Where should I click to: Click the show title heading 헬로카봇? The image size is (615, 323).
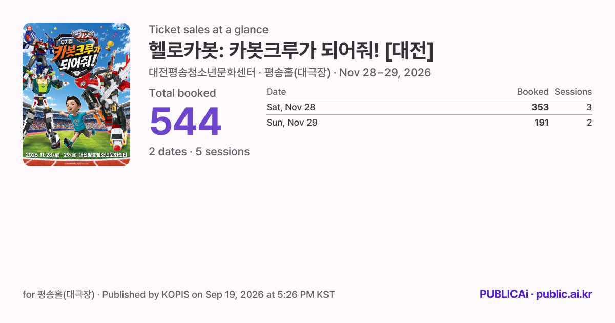tap(291, 50)
